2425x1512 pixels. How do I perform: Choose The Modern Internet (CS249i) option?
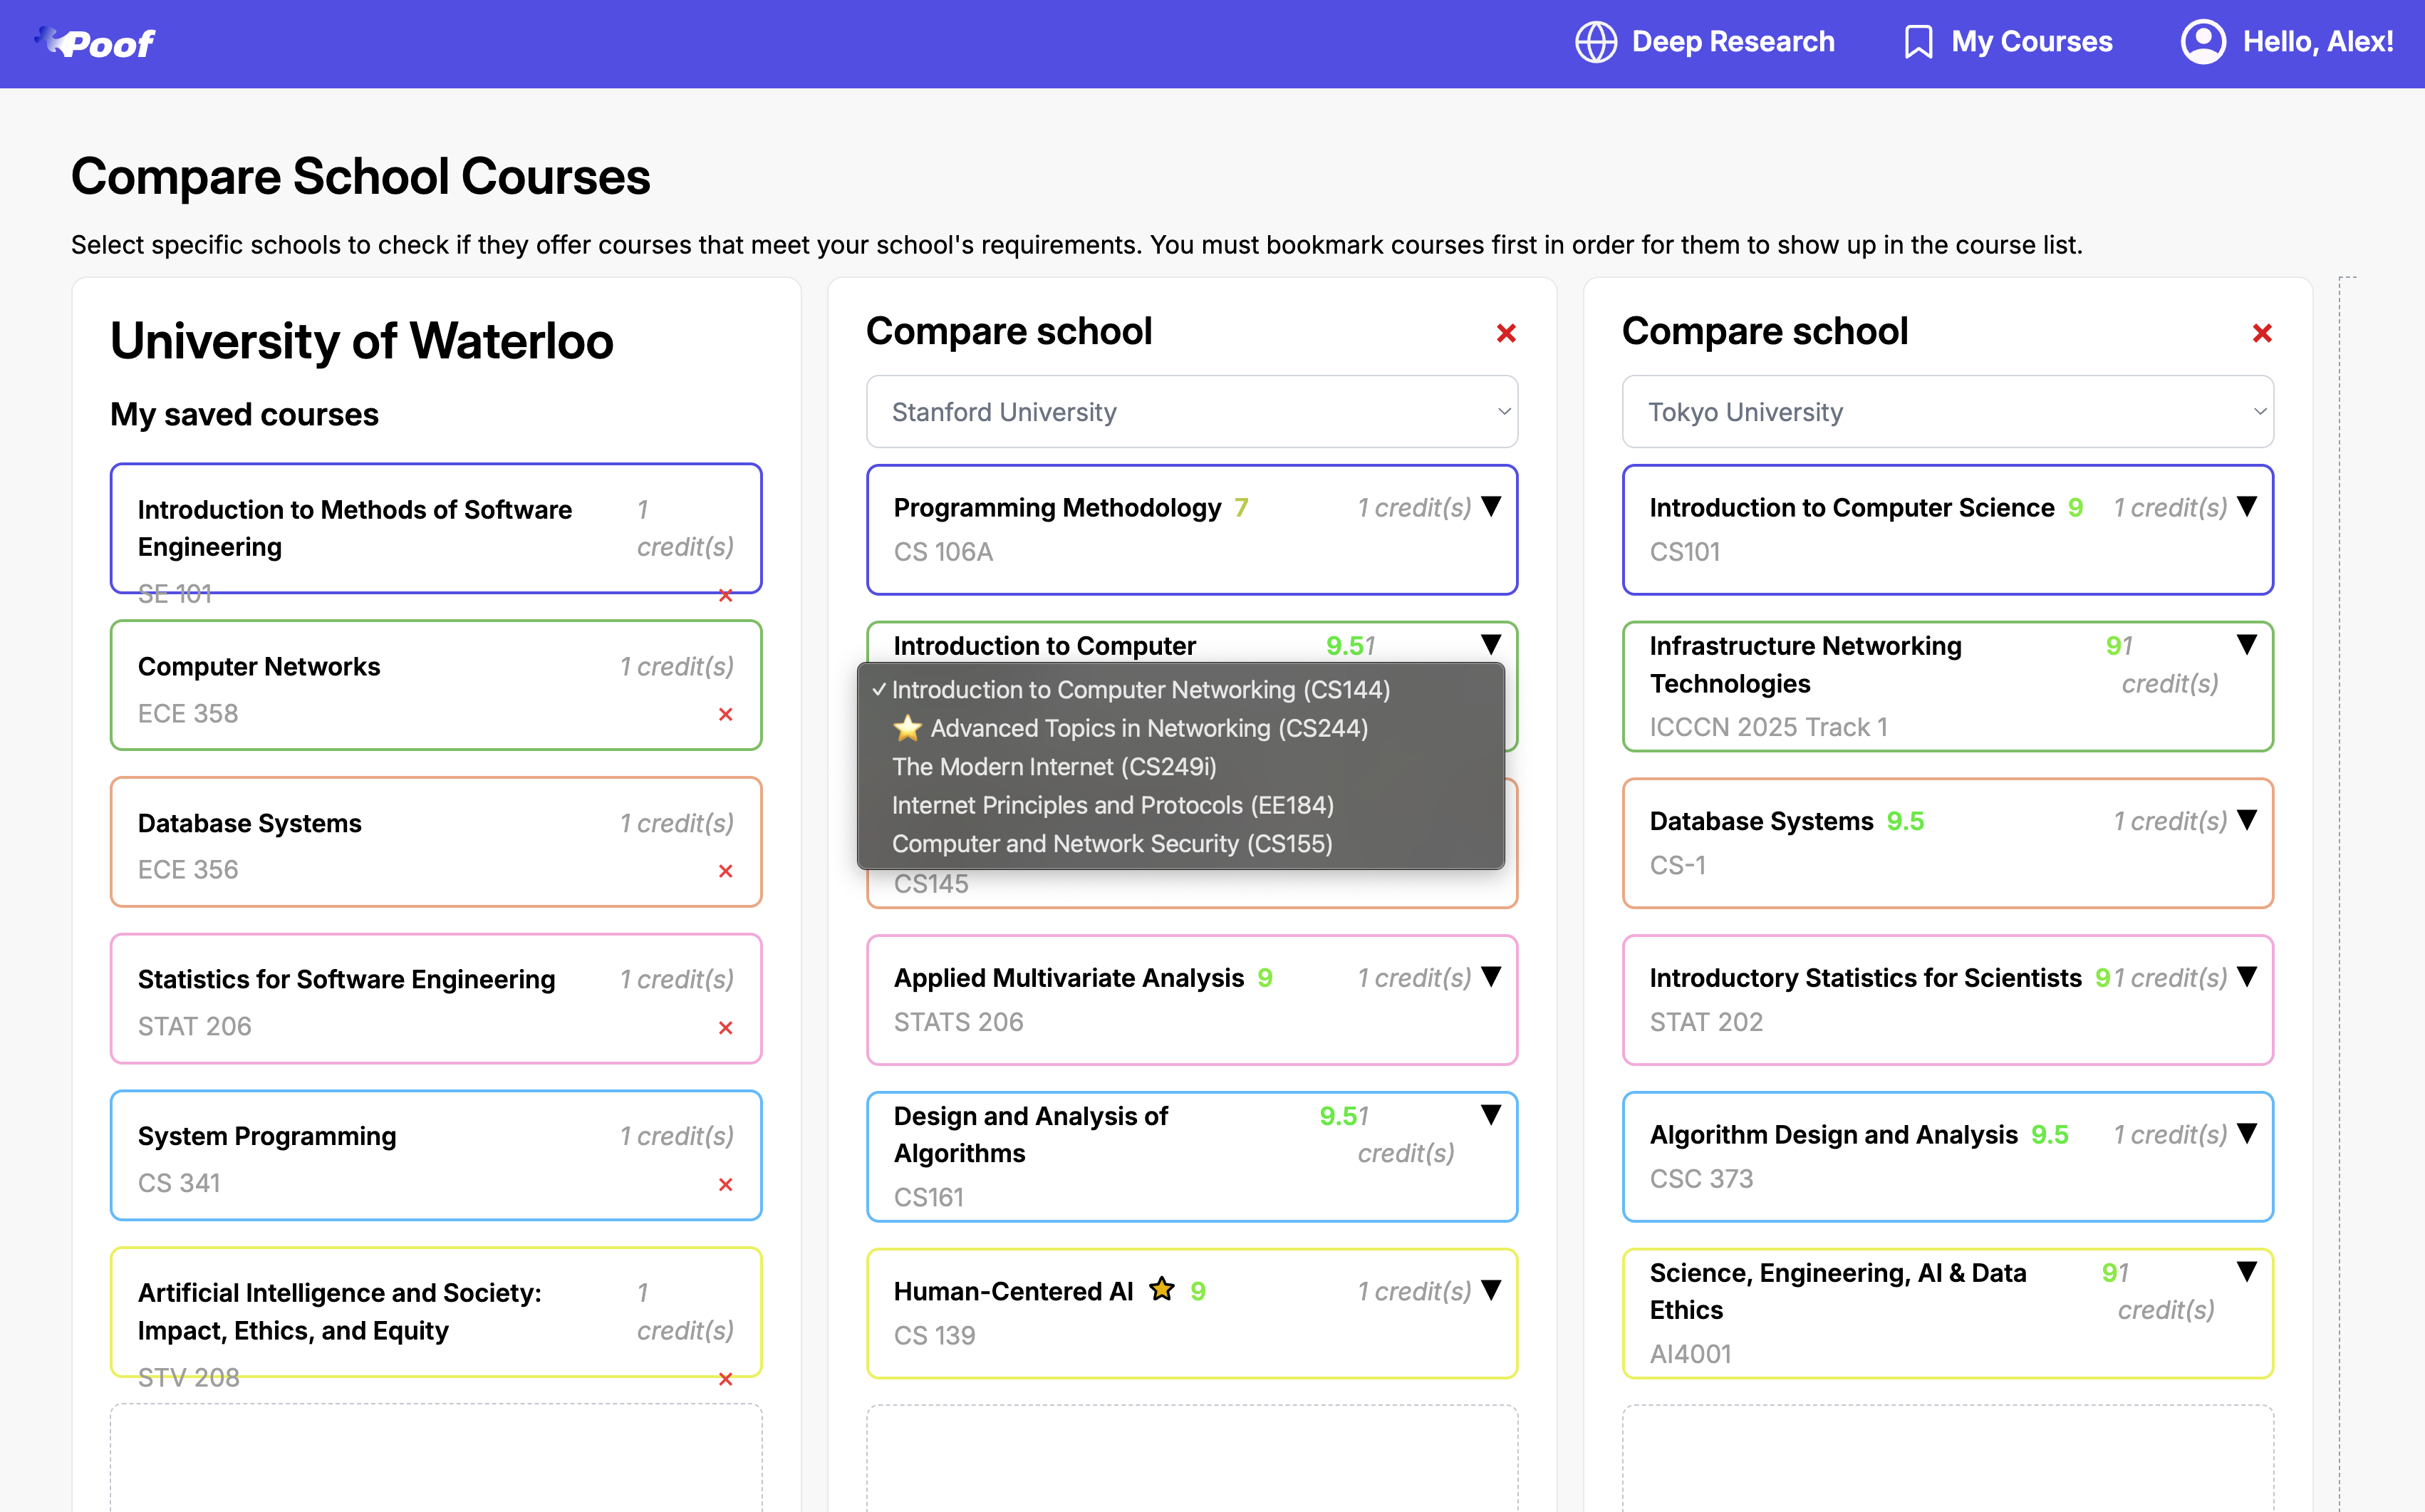pos(1054,767)
